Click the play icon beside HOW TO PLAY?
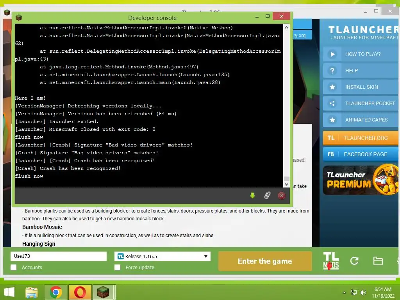This screenshot has height=300, width=400. 332,54
